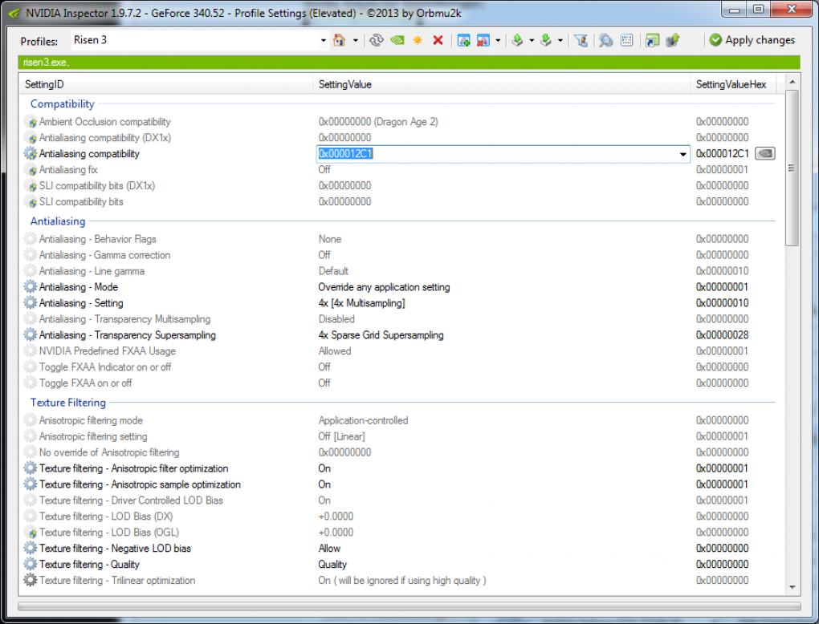Viewport: 819px width, 624px height.
Task: Click the gear icon for Antialiasing compatibility
Action: tap(31, 153)
